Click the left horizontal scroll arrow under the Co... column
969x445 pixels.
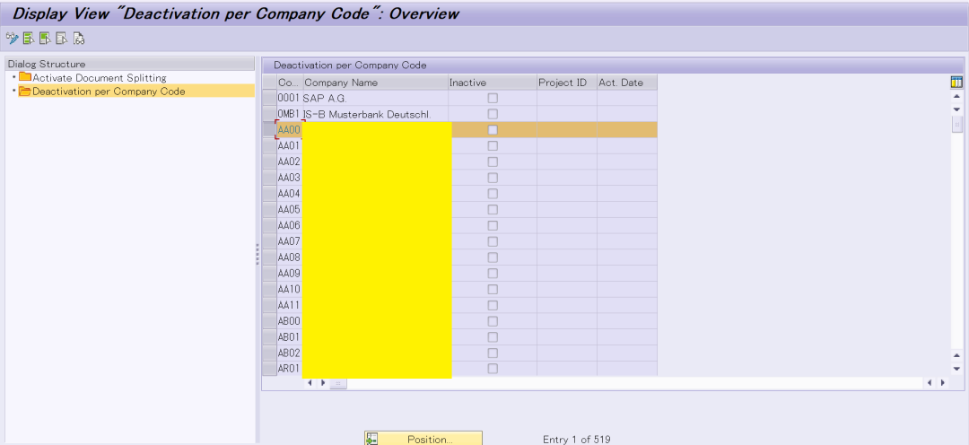(310, 383)
